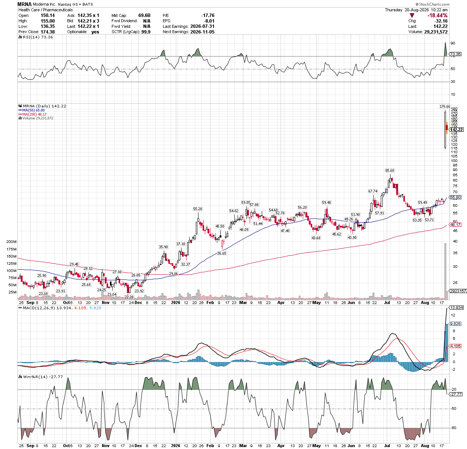Click header Volume value 29,231,572
467x449 pixels.
tap(435, 32)
